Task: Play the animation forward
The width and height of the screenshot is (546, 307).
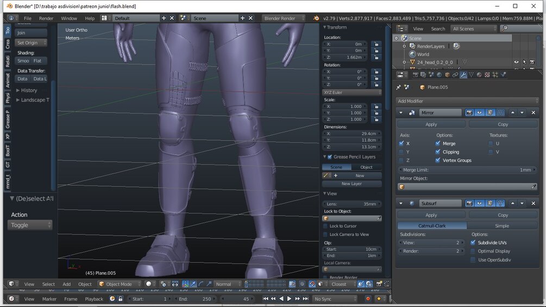Action: 289,299
